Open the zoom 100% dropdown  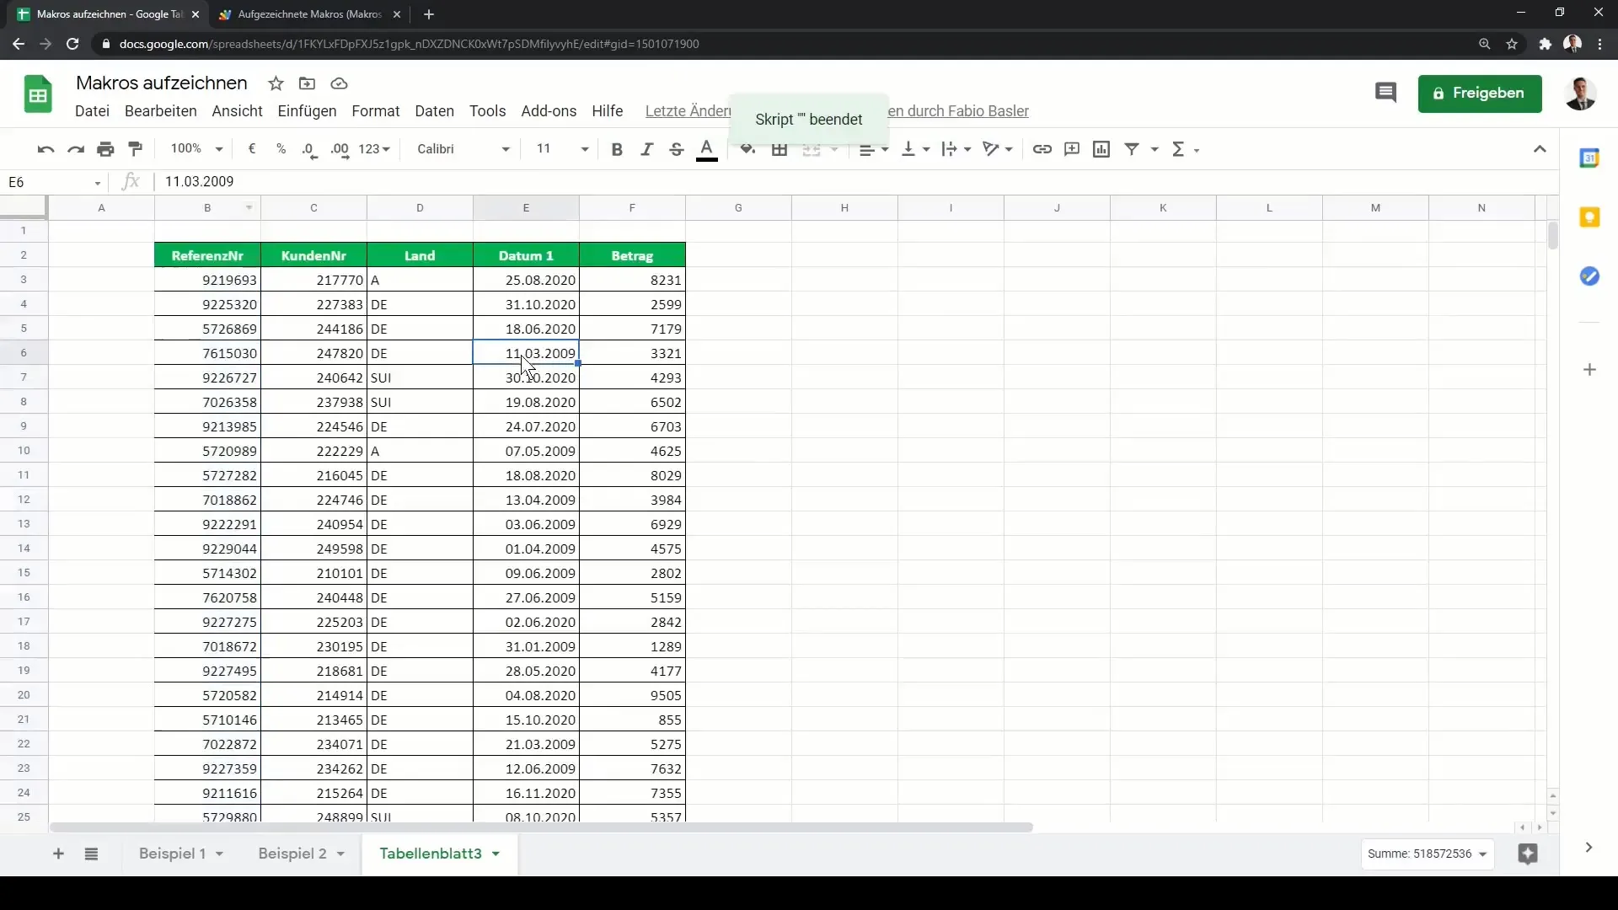click(196, 149)
